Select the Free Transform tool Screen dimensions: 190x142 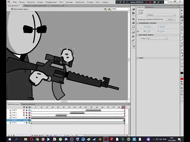click(182, 17)
